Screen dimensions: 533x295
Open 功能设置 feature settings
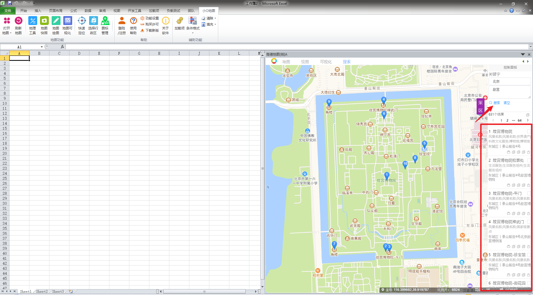pos(150,18)
